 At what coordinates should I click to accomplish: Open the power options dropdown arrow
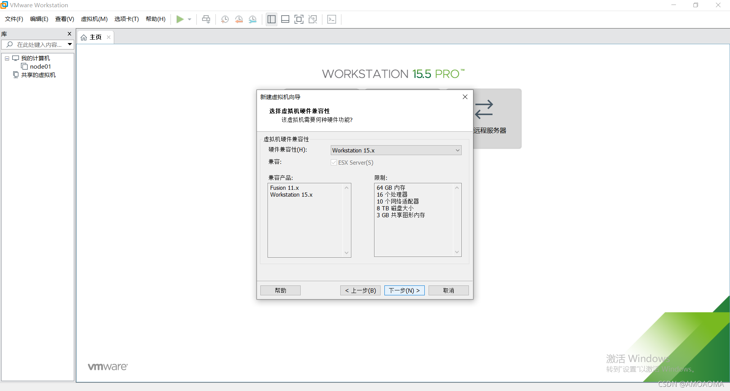coord(190,19)
